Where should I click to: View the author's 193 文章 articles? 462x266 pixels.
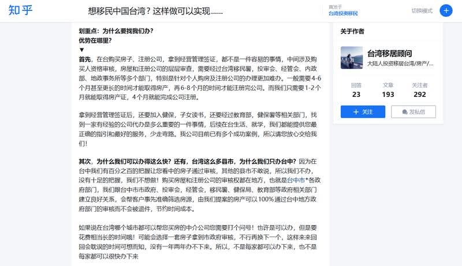[388, 90]
